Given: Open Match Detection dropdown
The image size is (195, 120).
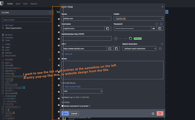Looking at the screenshot, I should point(139,49).
